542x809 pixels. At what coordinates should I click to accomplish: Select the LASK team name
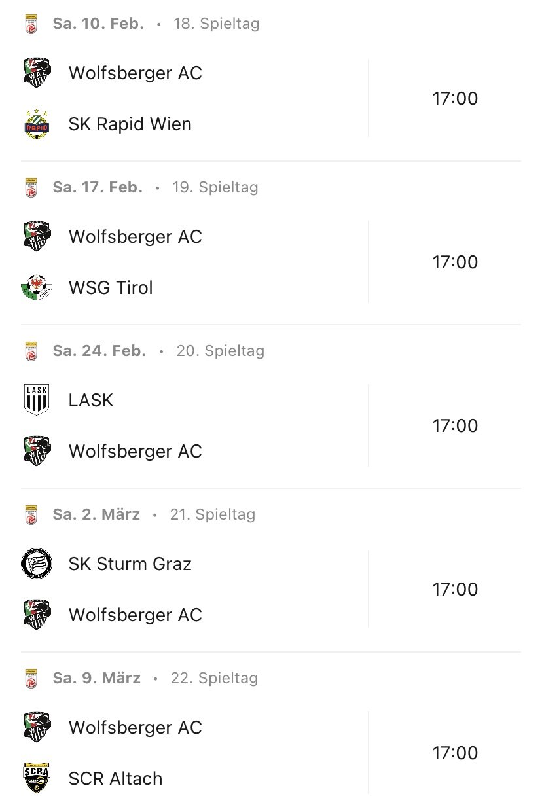click(90, 401)
